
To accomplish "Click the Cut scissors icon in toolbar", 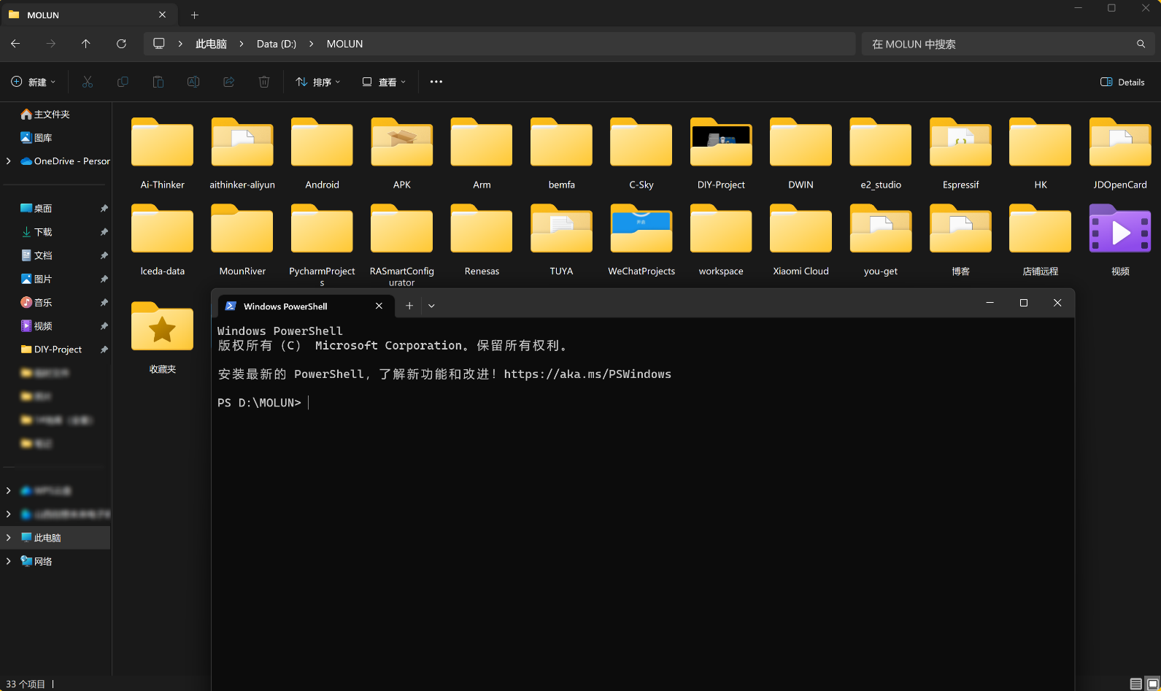I will (88, 82).
